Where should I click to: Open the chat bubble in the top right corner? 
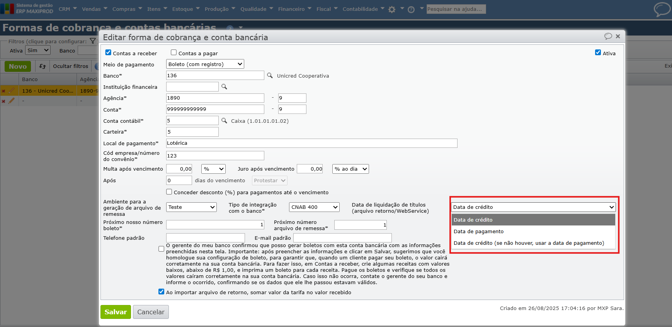click(x=662, y=9)
